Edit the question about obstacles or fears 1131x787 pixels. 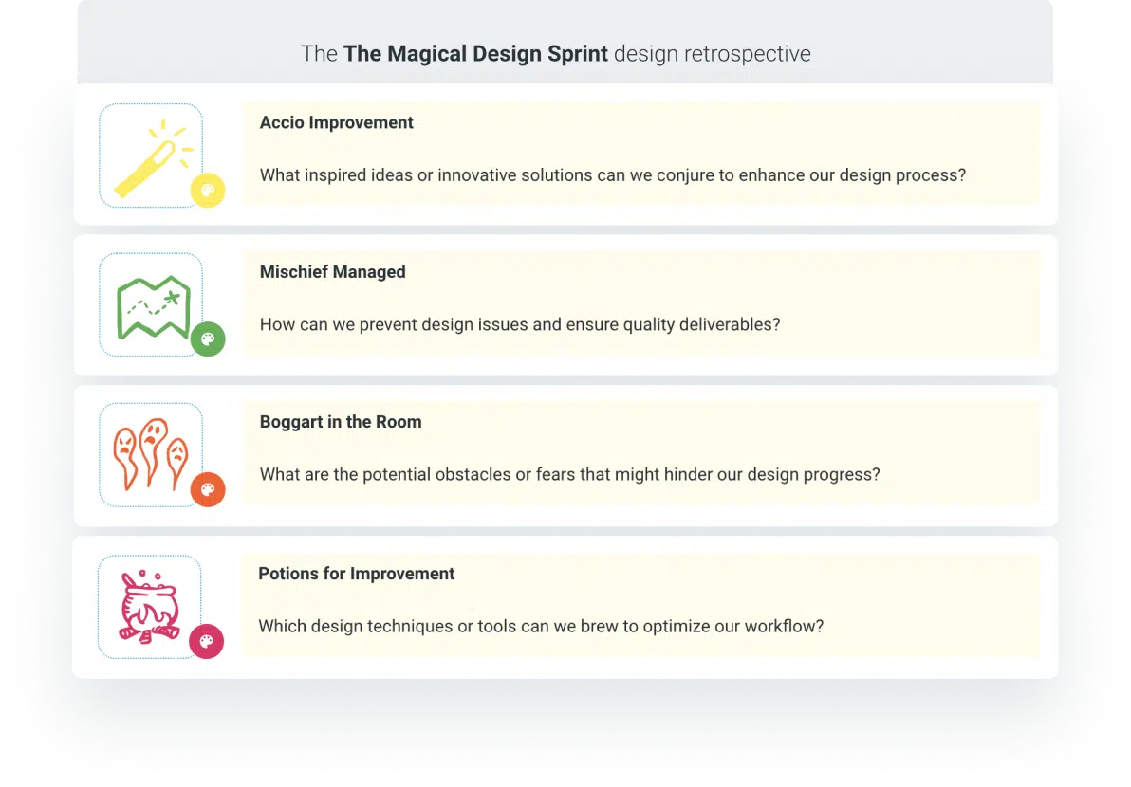[570, 474]
